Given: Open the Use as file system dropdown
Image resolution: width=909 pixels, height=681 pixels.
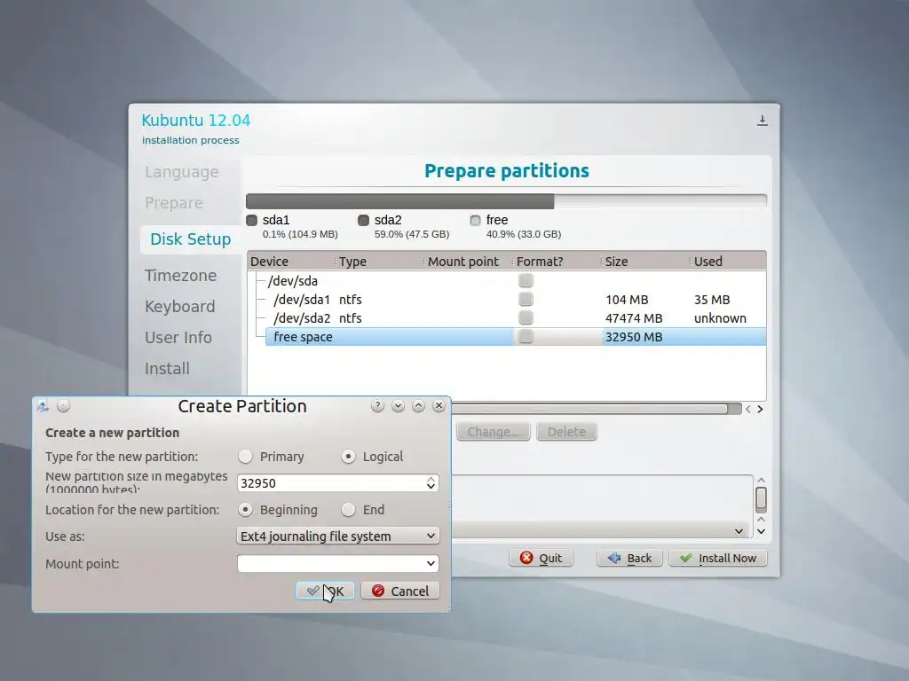Looking at the screenshot, I should (337, 536).
